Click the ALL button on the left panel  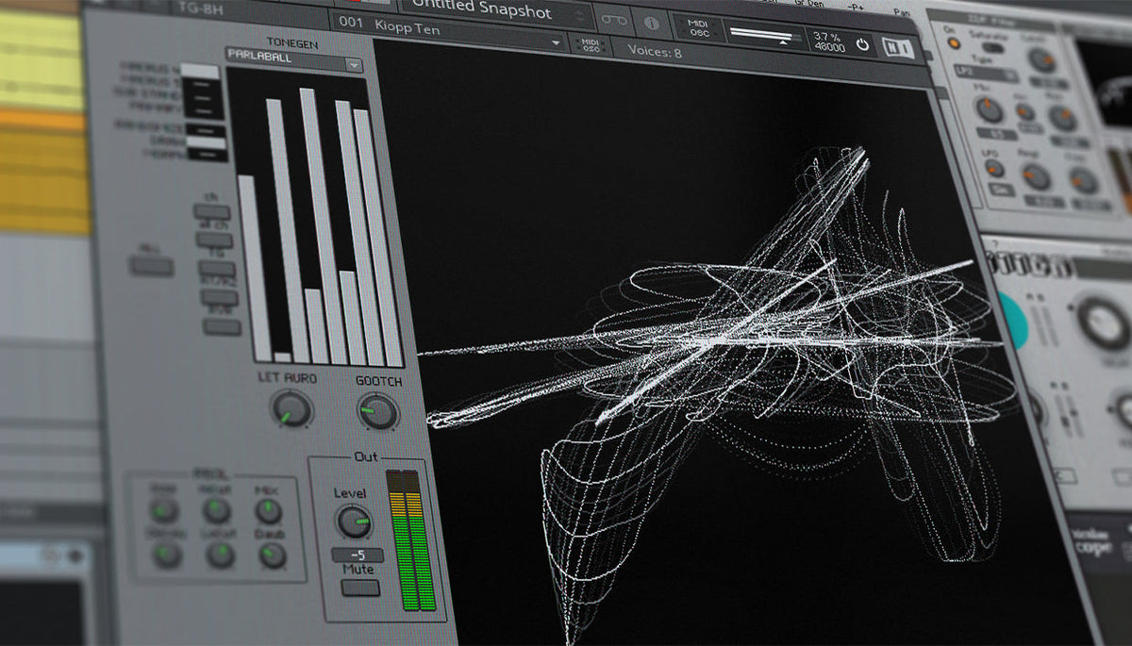click(x=152, y=267)
